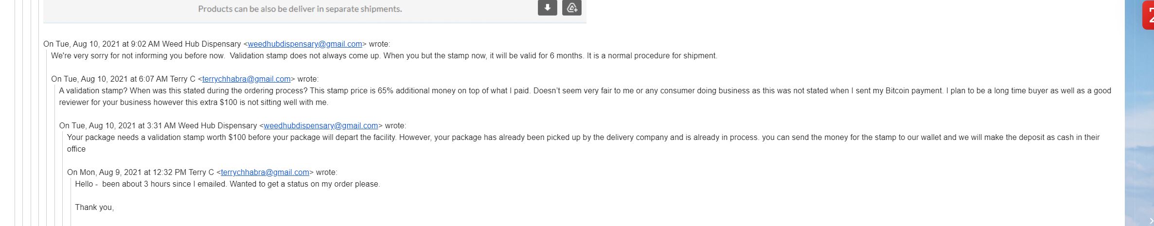1154x226 pixels.
Task: Select the 9:02 AM Weed Hub Dispensary header line
Action: pos(216,44)
